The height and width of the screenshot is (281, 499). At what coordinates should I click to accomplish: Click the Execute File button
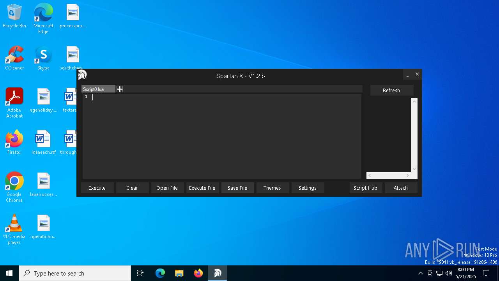(202, 188)
